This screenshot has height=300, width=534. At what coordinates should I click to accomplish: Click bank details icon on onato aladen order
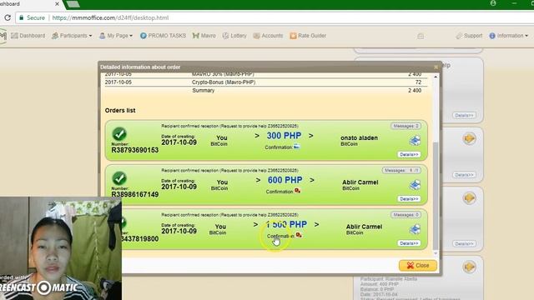click(x=415, y=140)
